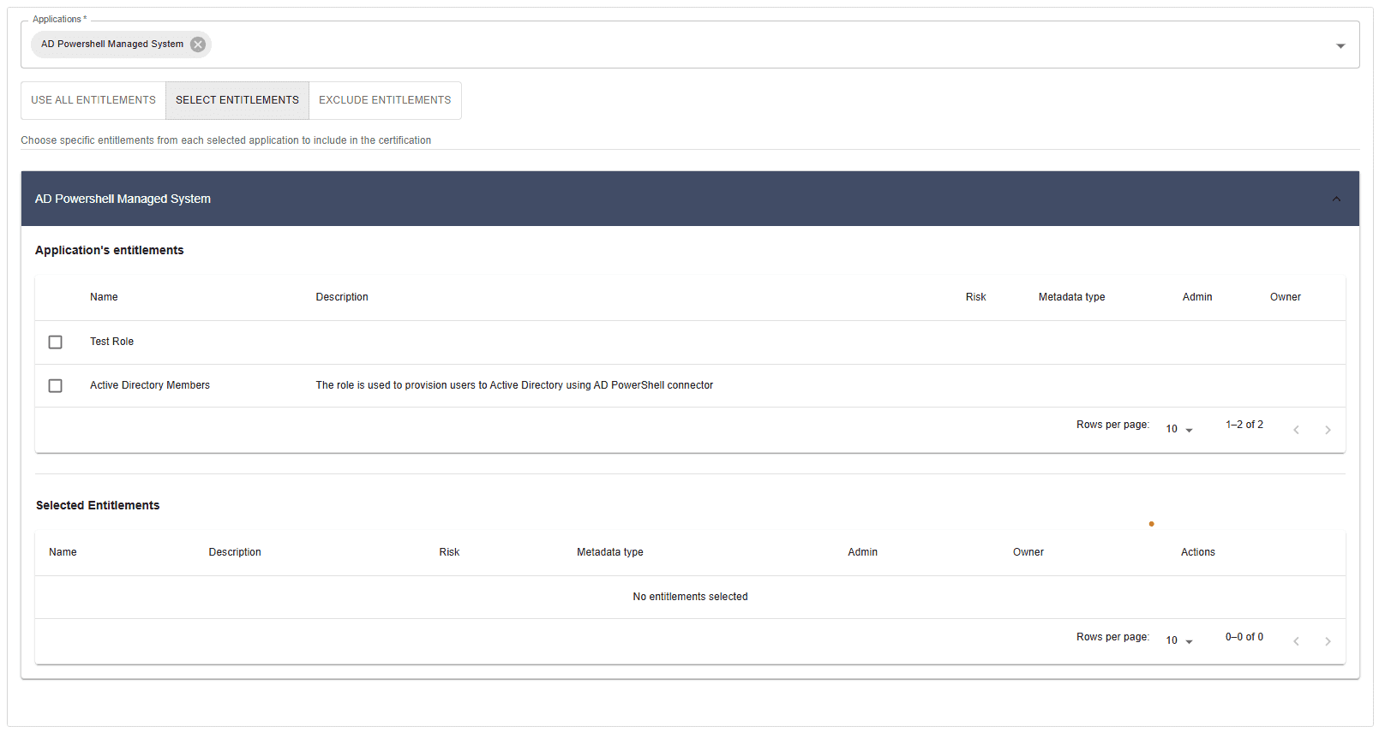Go to next page of Selected Entitlements
The image size is (1379, 732).
click(x=1327, y=641)
